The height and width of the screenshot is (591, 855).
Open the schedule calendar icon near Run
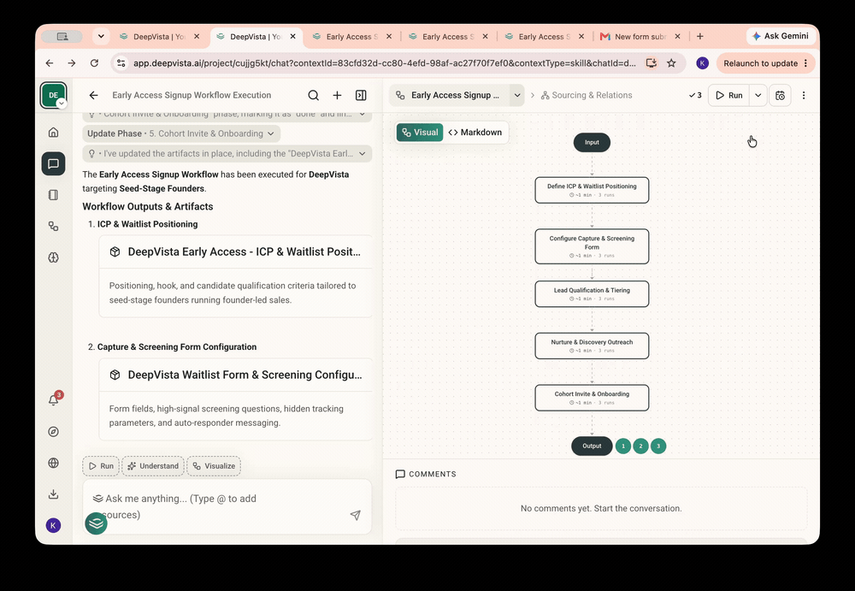point(781,96)
